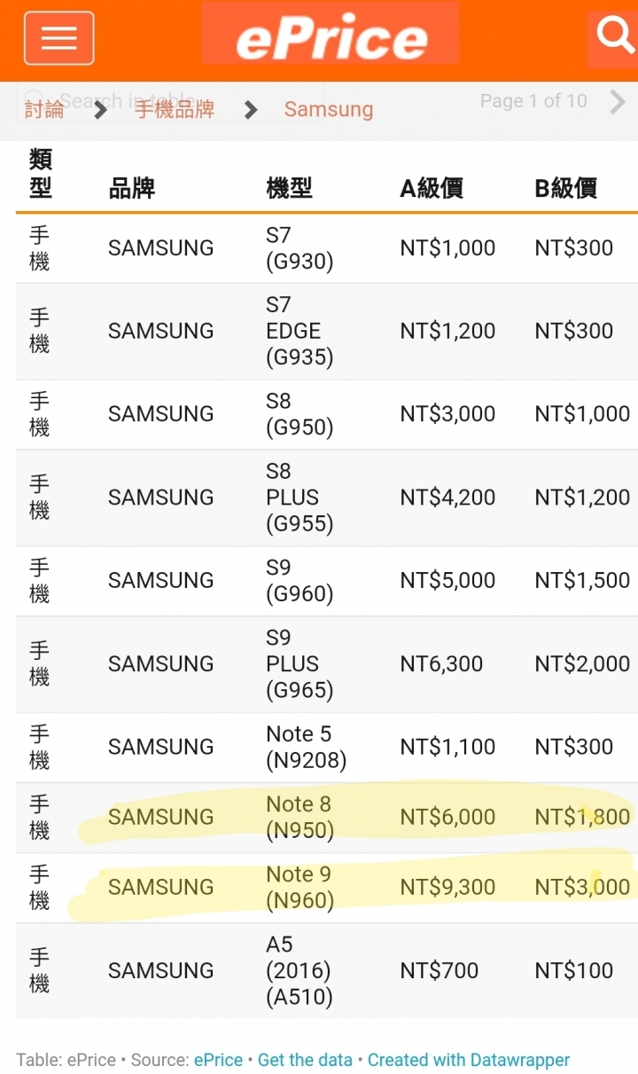This screenshot has width=638, height=1074.
Task: Open the ePrice source link
Action: click(218, 1060)
